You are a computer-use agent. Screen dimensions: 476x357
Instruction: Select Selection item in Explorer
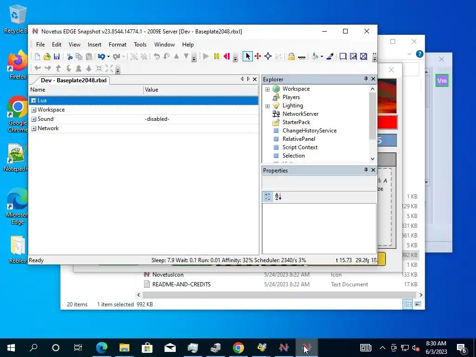(294, 155)
